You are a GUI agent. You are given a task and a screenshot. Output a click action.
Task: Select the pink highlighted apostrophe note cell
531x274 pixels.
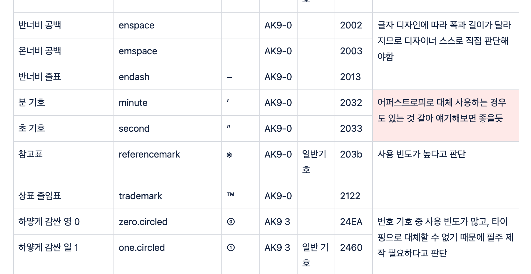click(445, 116)
